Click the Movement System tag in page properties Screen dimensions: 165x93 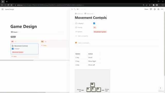tap(100, 32)
